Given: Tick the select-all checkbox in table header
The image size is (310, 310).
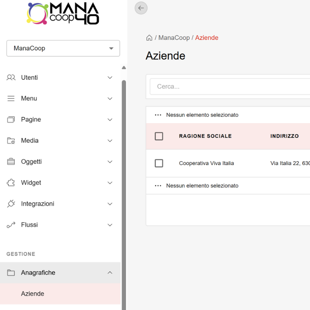Looking at the screenshot, I should pos(159,136).
